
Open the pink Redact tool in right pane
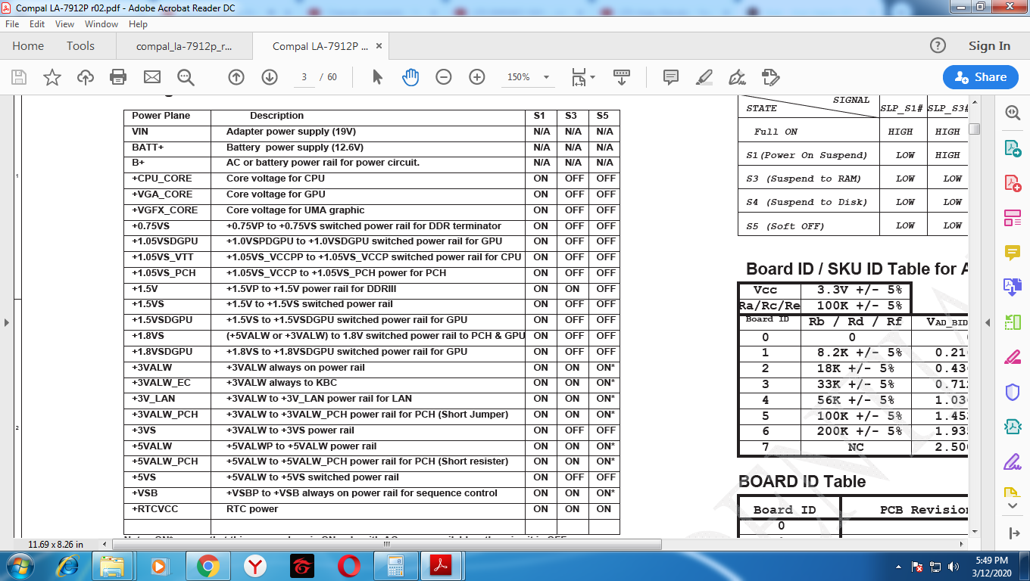click(1013, 357)
